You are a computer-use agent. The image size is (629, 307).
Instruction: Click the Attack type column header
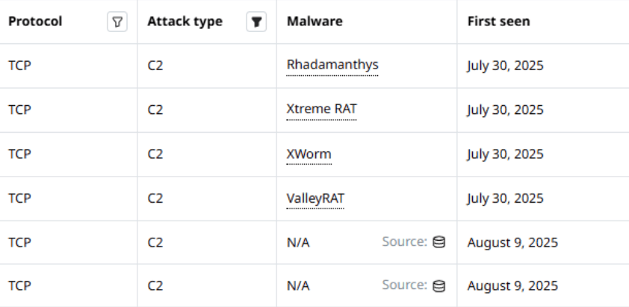coord(185,22)
